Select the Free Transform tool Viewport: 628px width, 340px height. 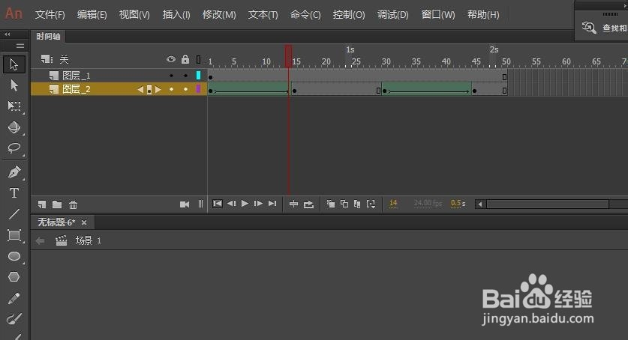(14, 106)
